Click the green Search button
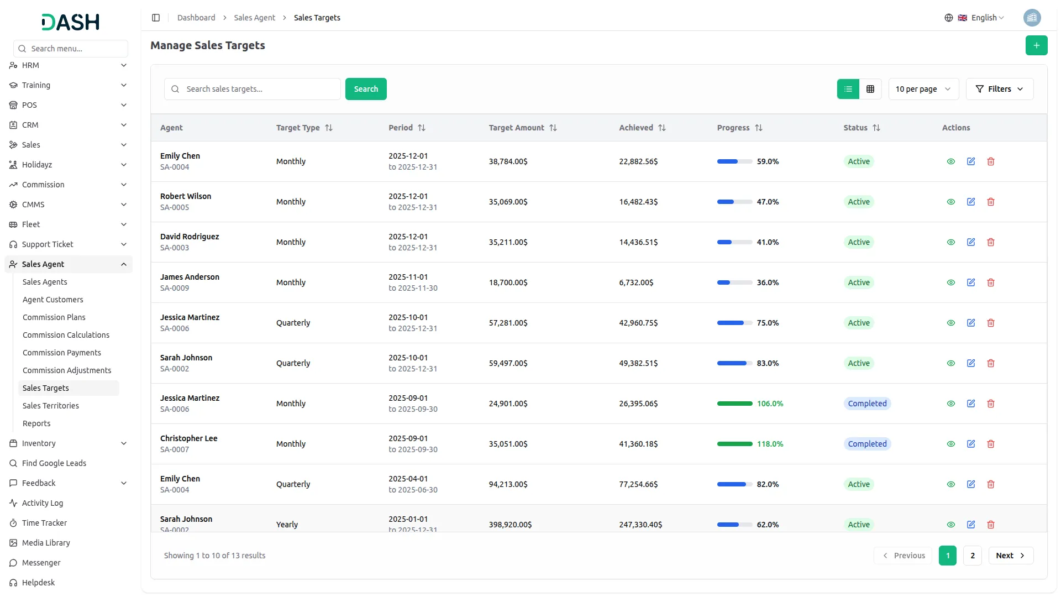The image size is (1061, 597). click(x=366, y=89)
